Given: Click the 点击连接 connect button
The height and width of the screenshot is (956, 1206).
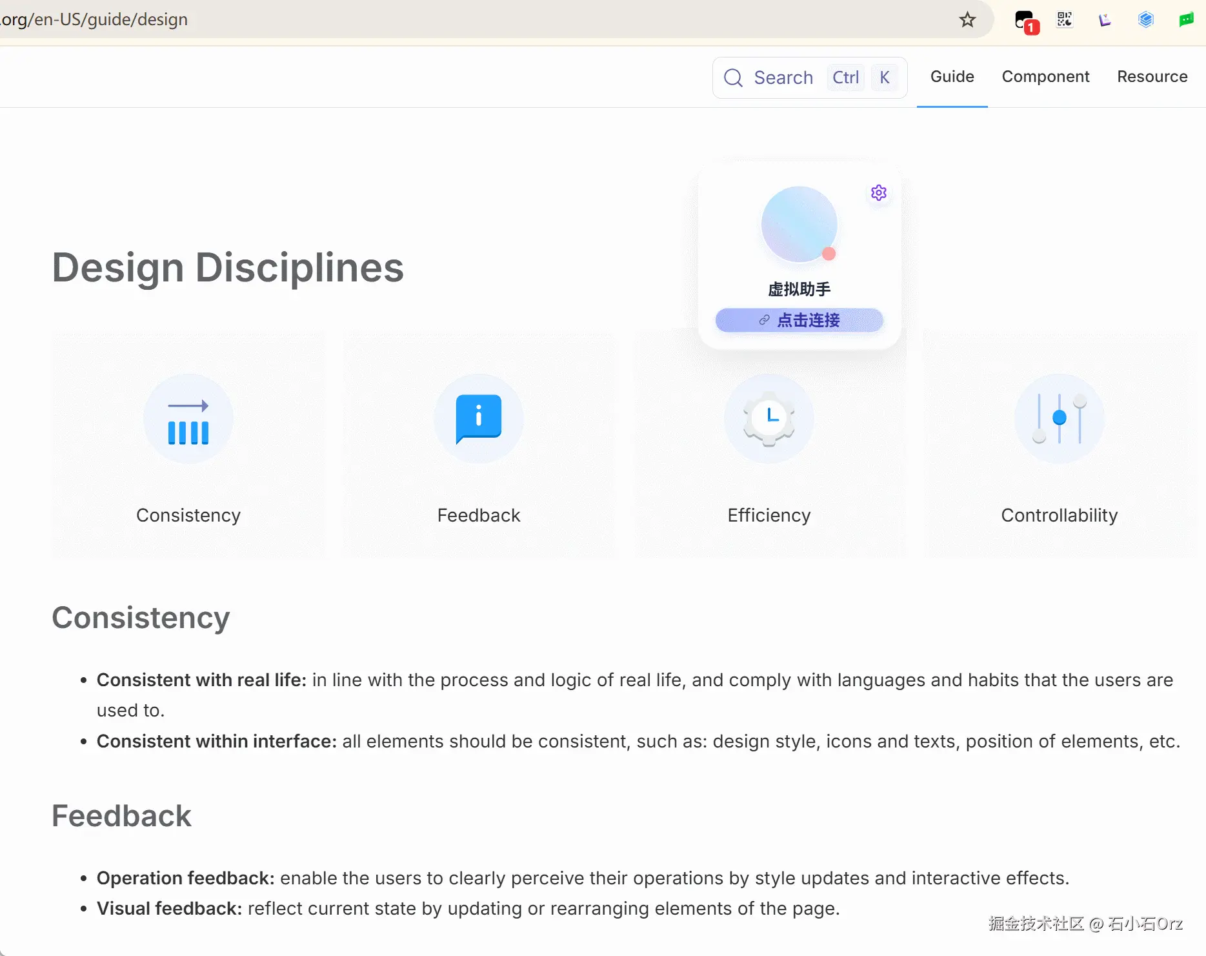Looking at the screenshot, I should (799, 320).
